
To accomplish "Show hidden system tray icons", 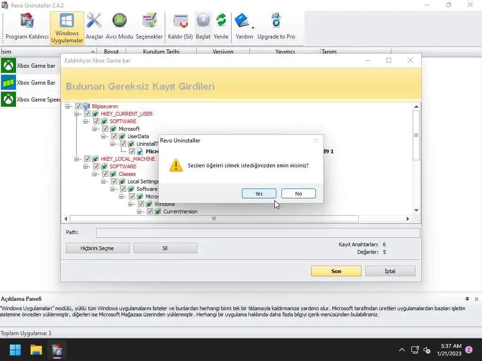I will pyautogui.click(x=402, y=350).
